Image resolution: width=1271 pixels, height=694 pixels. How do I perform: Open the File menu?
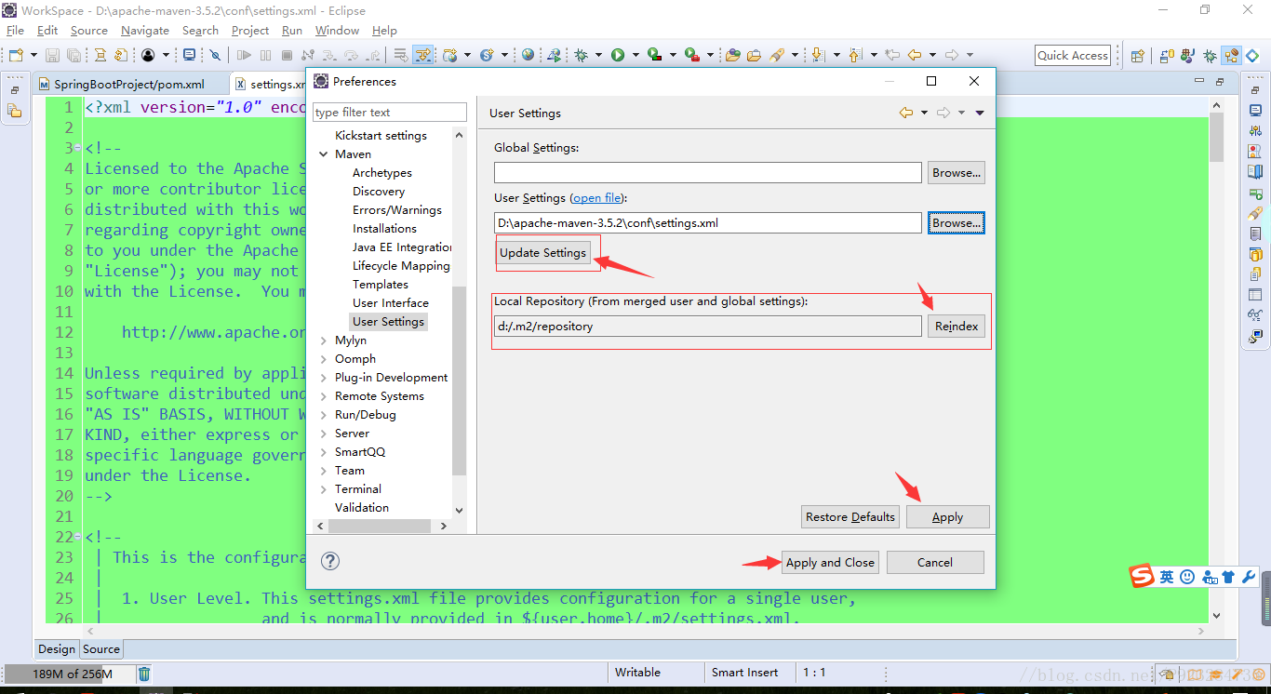[15, 31]
